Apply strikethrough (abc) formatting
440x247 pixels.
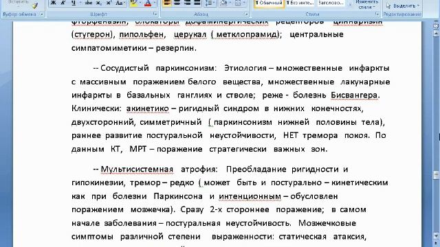pyautogui.click(x=89, y=3)
